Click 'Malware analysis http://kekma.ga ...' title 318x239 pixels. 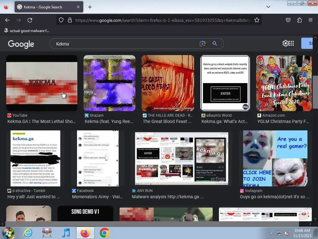pyautogui.click(x=168, y=197)
